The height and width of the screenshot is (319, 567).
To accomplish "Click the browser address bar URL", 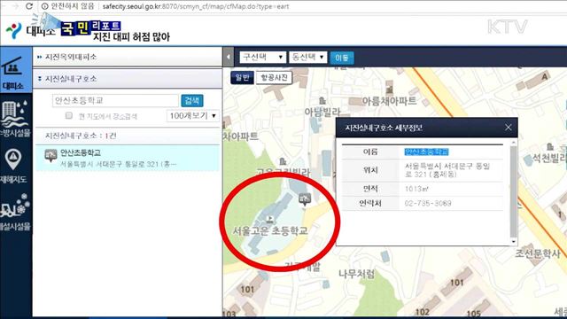I will (x=195, y=6).
